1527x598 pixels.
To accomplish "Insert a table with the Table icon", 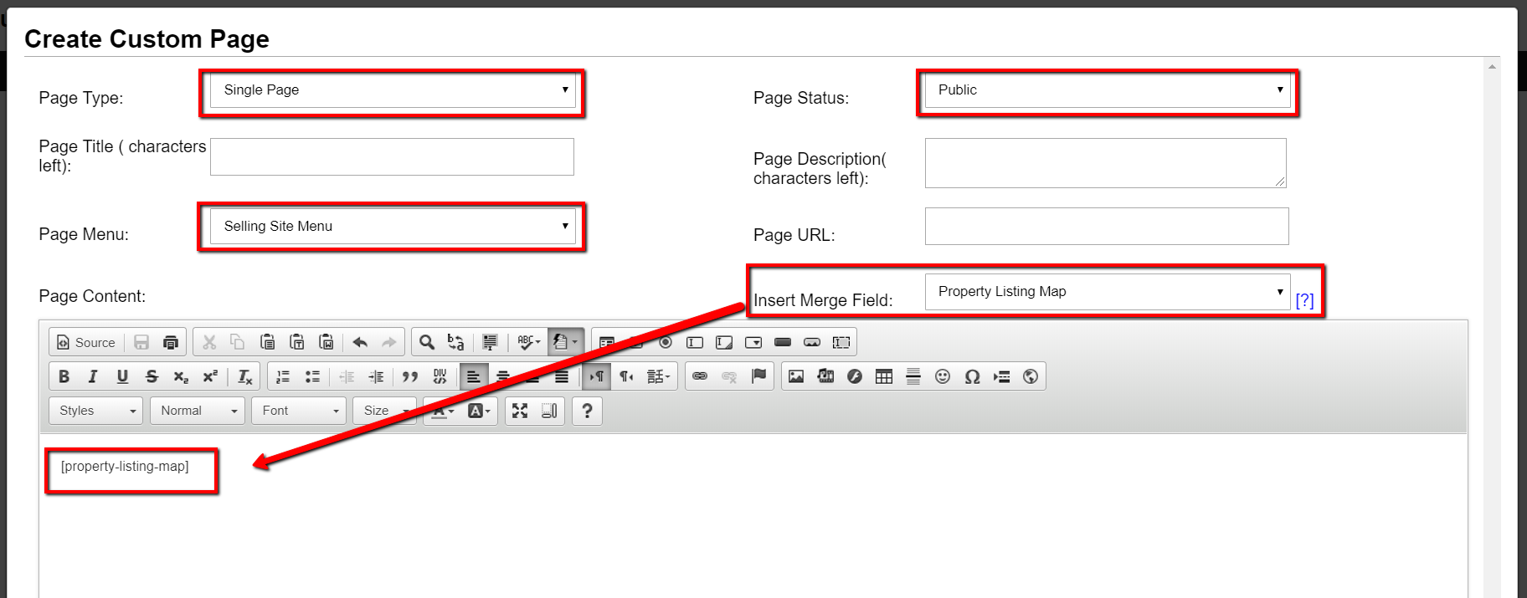I will pyautogui.click(x=884, y=376).
